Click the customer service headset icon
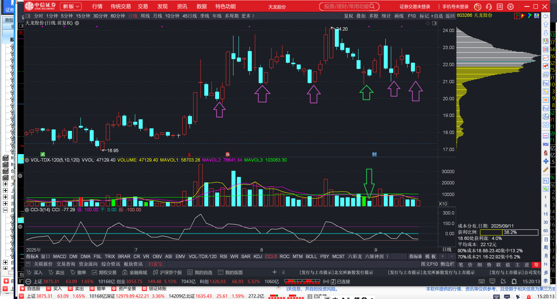Viewport: 557px width, 299px height. pos(489,6)
